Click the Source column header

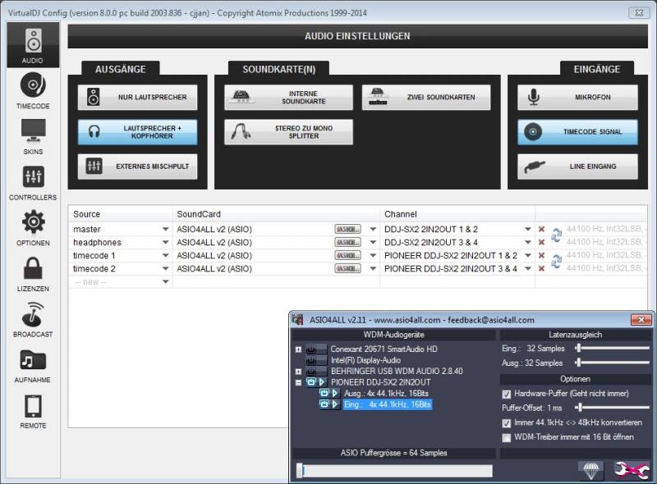pos(121,214)
